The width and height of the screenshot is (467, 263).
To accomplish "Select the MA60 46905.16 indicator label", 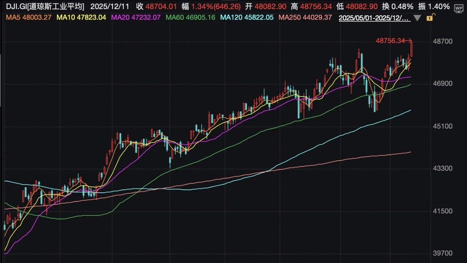I will [x=190, y=17].
